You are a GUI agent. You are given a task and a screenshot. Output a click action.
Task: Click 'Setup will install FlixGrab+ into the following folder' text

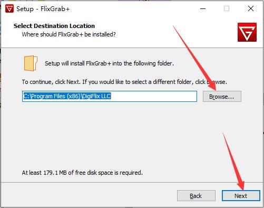[x=109, y=63]
